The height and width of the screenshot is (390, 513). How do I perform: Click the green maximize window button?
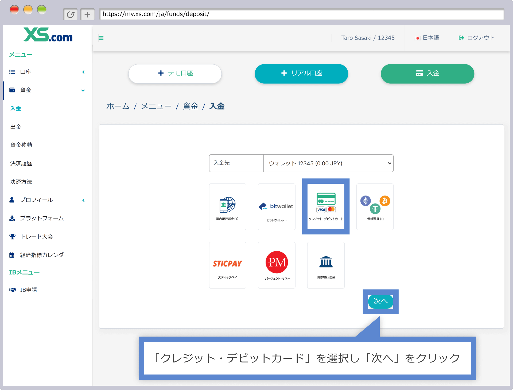(x=42, y=10)
